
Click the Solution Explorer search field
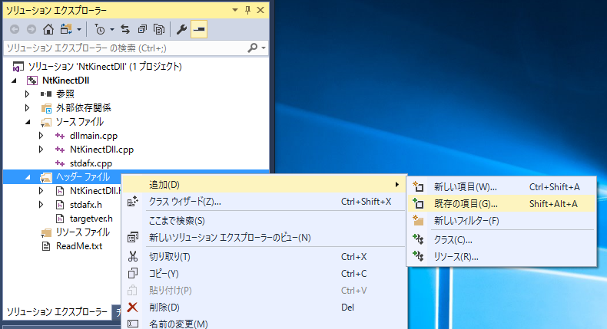[123, 48]
